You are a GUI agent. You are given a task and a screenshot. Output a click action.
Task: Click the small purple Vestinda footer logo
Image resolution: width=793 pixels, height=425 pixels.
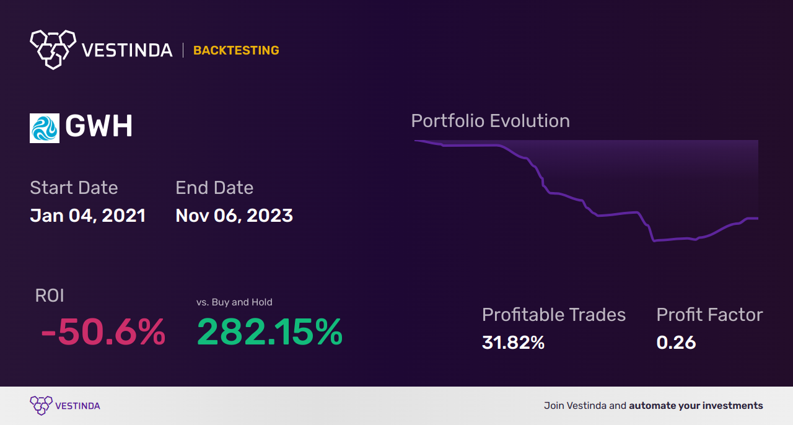pyautogui.click(x=41, y=405)
